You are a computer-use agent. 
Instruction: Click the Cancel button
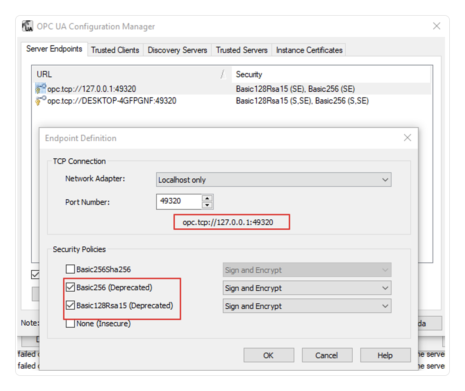[x=327, y=355]
